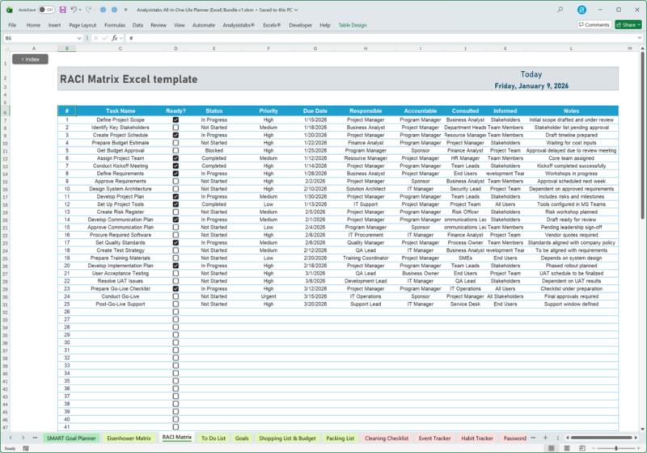This screenshot has width=647, height=453.
Task: Click the Save icon in title bar
Action: coord(62,10)
